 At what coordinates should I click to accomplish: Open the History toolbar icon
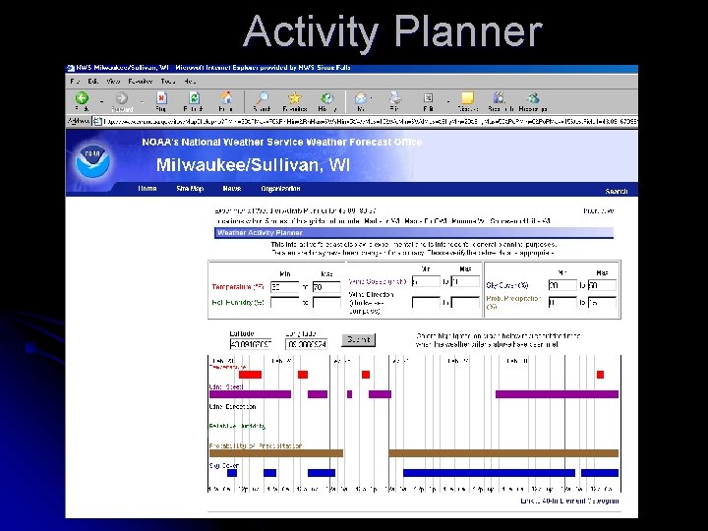[x=326, y=98]
